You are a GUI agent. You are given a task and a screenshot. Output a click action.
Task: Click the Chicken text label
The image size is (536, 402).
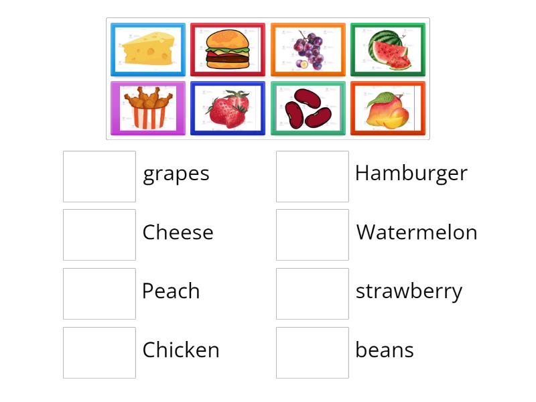(x=181, y=350)
